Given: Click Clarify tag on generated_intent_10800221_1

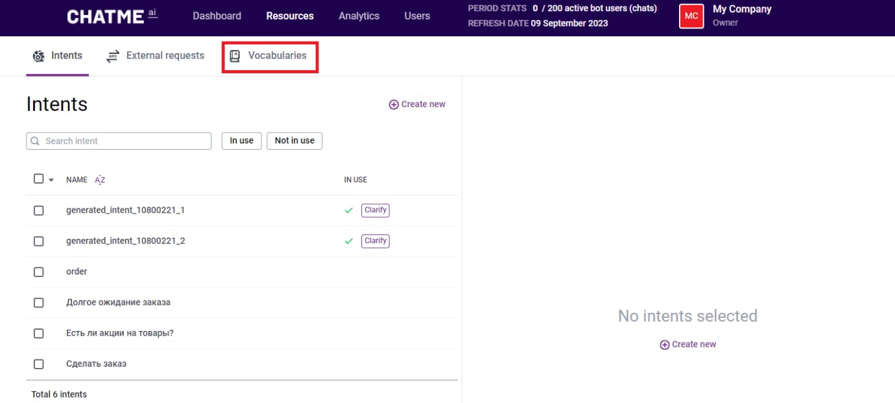Looking at the screenshot, I should click(376, 210).
